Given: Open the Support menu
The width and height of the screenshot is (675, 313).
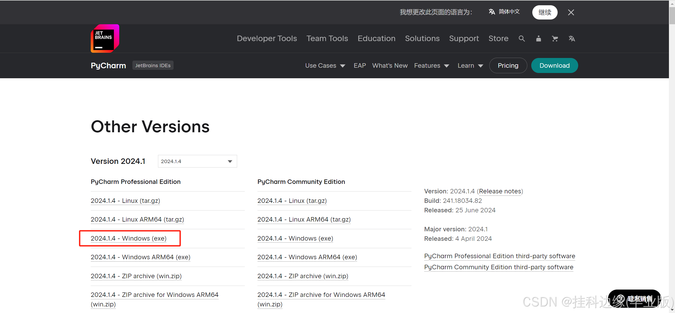Looking at the screenshot, I should [464, 38].
